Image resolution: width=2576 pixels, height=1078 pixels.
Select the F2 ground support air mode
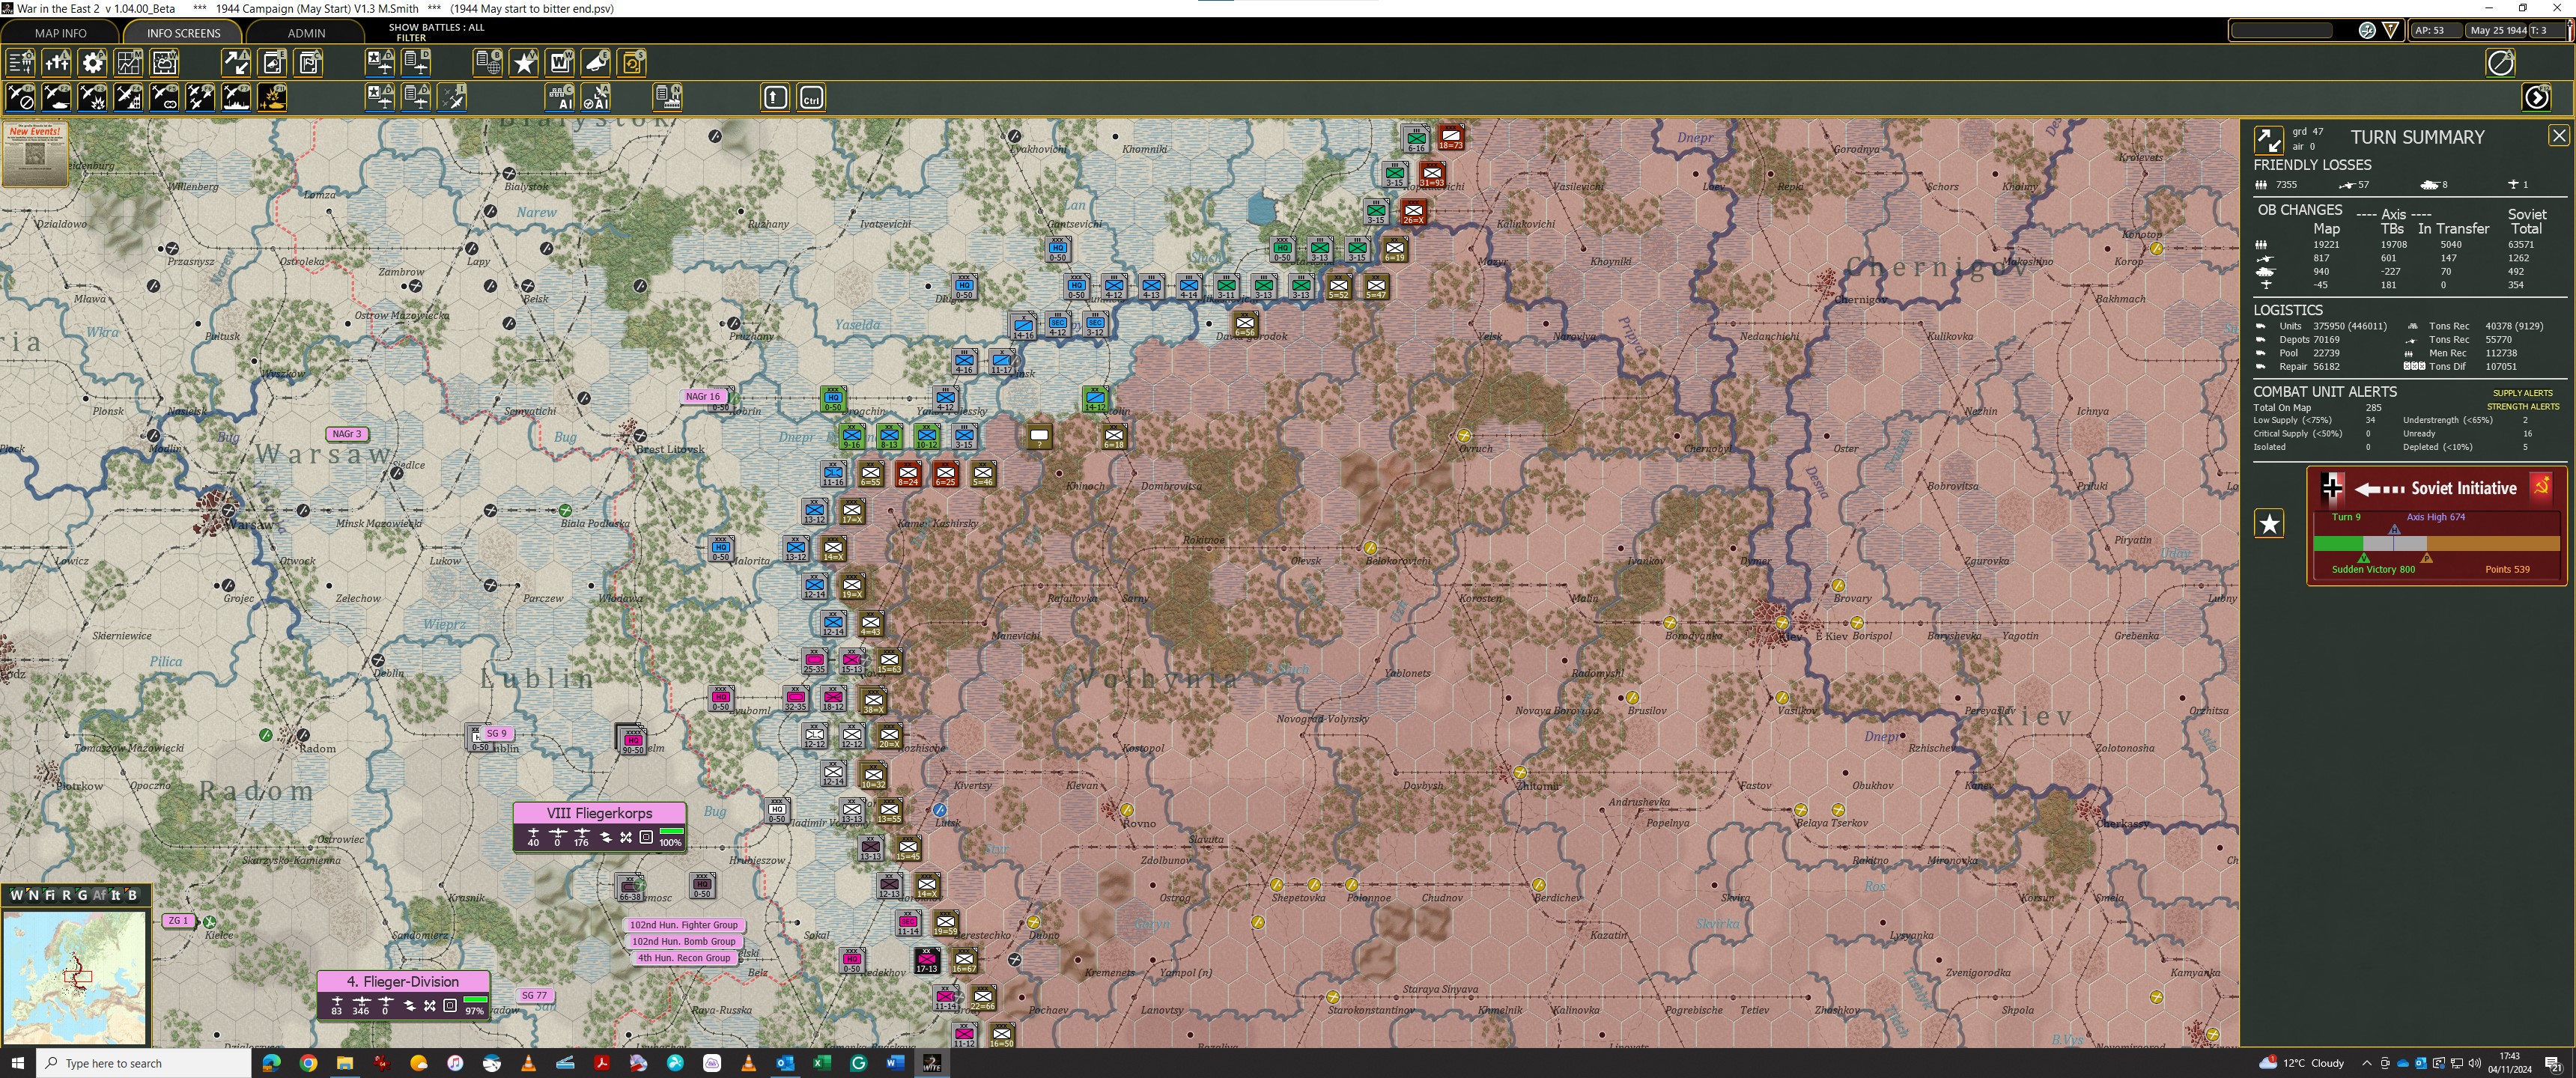57,97
